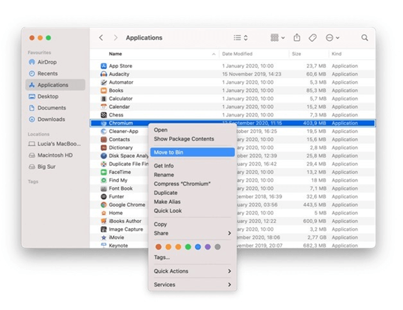Screen dimensions: 403x310
Task: Click the Calendar app icon
Action: [x=103, y=107]
